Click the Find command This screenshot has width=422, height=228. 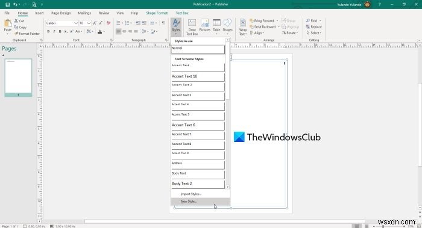[x=312, y=20]
